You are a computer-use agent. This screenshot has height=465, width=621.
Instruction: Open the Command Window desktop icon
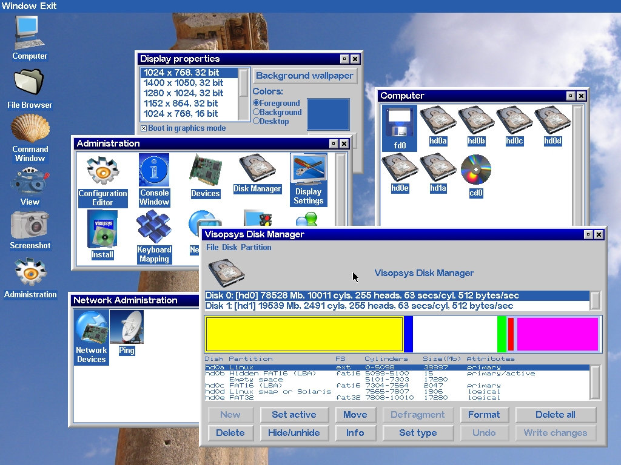[30, 137]
